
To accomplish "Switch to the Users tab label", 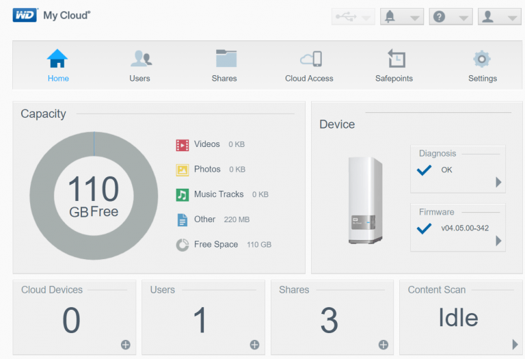I will 139,79.
